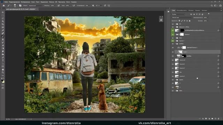Open the collapsed Actions play-button panel
This screenshot has height=125, width=223.
(168, 11)
